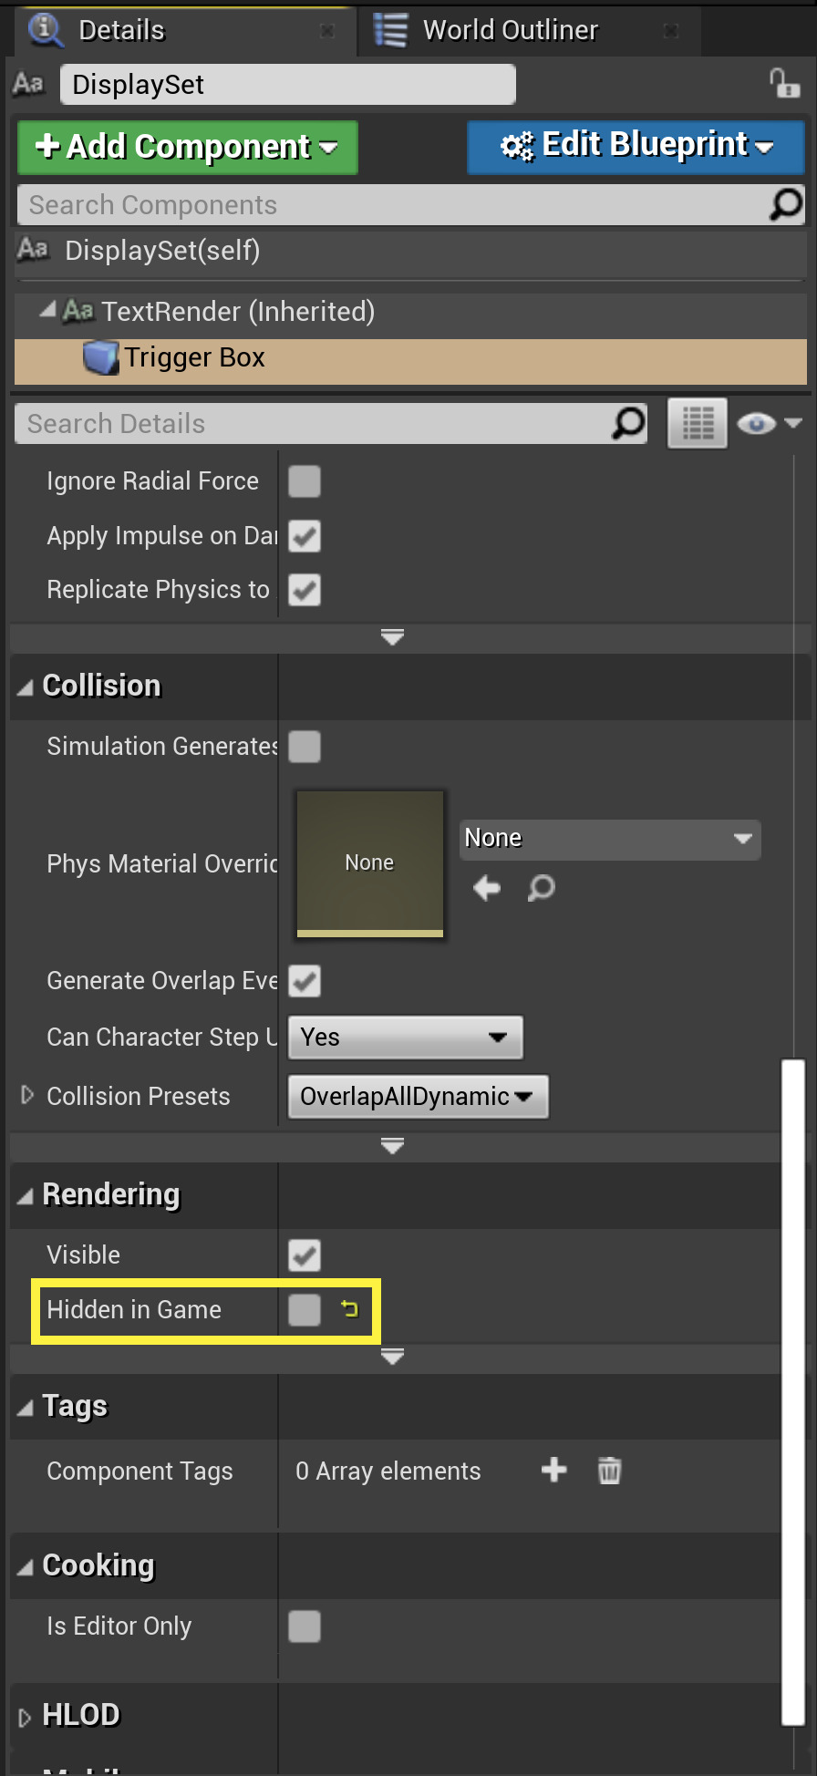Open the Add Component menu
This screenshot has height=1776, width=817.
pyautogui.click(x=188, y=147)
